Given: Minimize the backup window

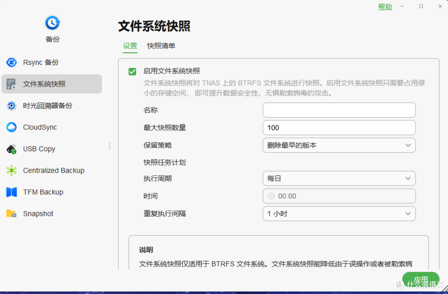Looking at the screenshot, I should point(402,6).
